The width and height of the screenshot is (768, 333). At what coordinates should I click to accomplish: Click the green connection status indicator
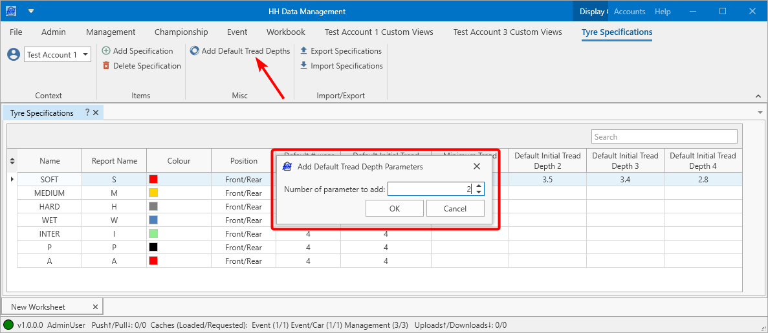(8, 325)
